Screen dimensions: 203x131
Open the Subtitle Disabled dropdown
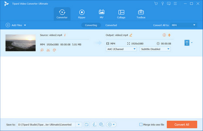pyautogui.click(x=155, y=49)
